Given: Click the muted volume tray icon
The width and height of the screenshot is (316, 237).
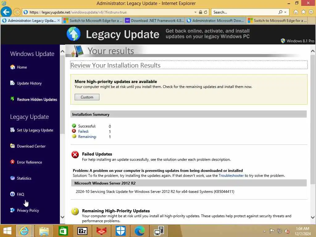Looking at the screenshot, I should [287, 231].
